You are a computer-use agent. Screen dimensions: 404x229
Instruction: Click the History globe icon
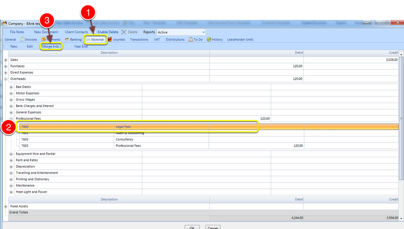click(x=209, y=40)
